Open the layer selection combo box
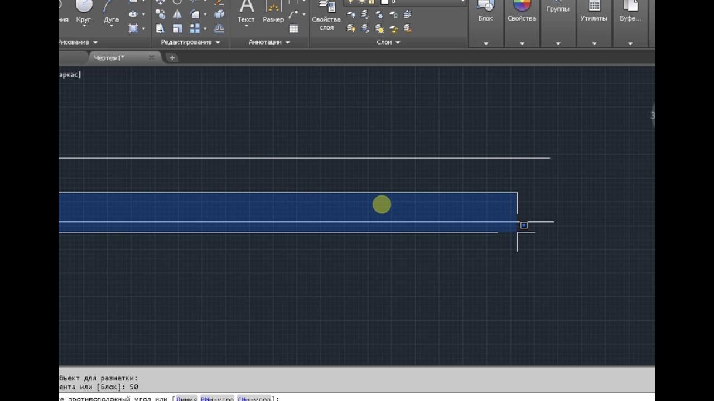The height and width of the screenshot is (401, 714). coord(405,2)
